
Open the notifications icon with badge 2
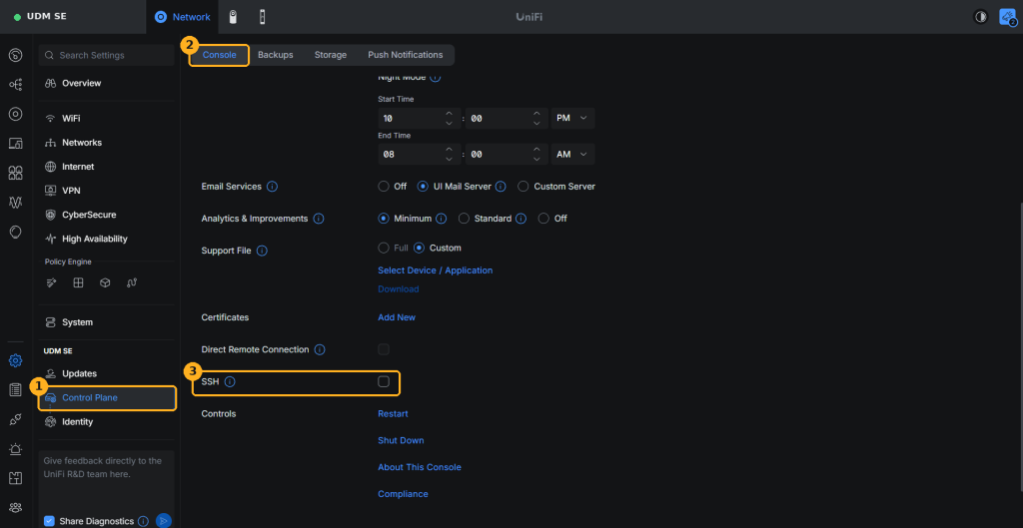click(x=1007, y=17)
